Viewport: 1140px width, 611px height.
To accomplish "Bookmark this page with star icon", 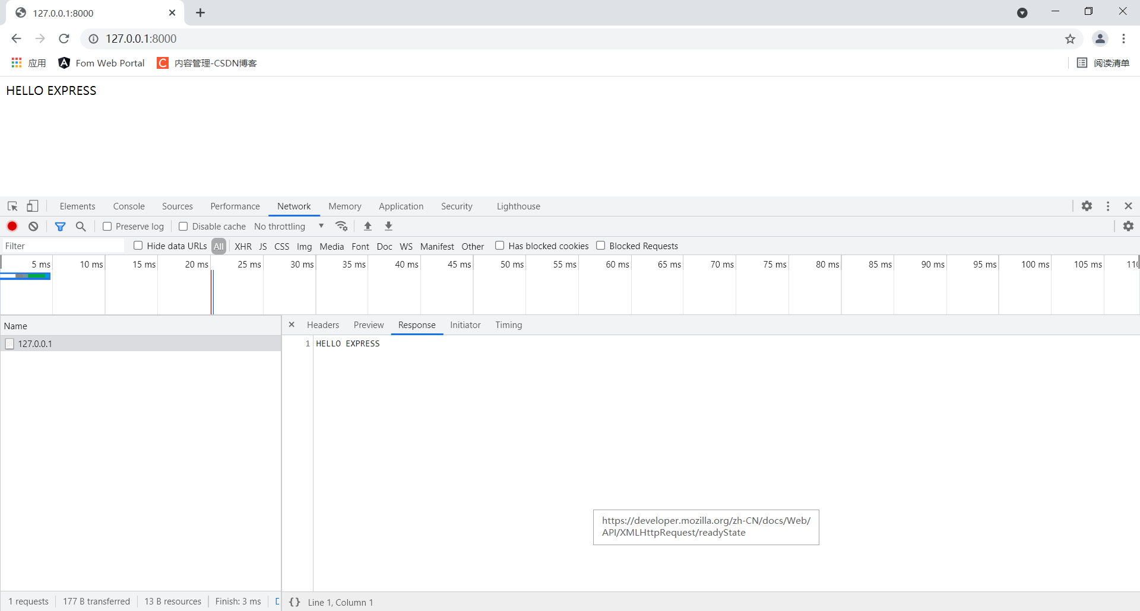I will 1070,39.
